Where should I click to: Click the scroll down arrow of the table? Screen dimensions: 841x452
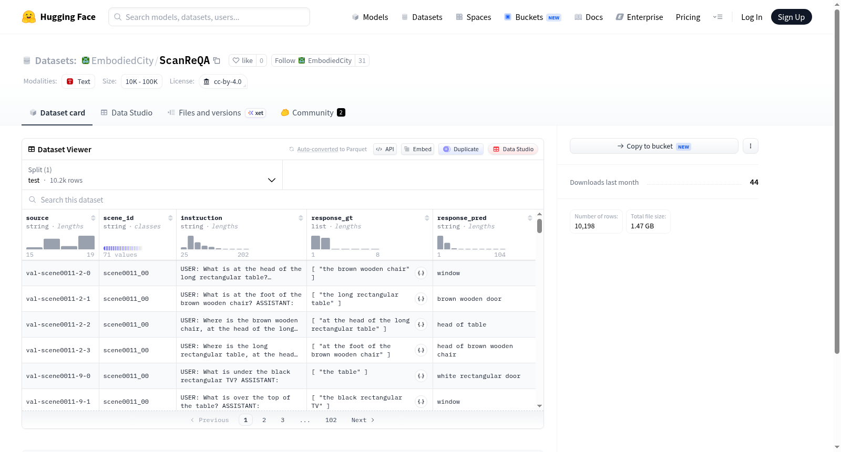539,406
